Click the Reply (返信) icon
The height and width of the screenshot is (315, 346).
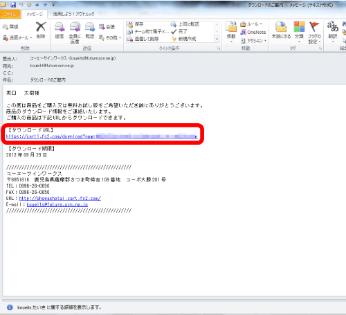click(60, 27)
